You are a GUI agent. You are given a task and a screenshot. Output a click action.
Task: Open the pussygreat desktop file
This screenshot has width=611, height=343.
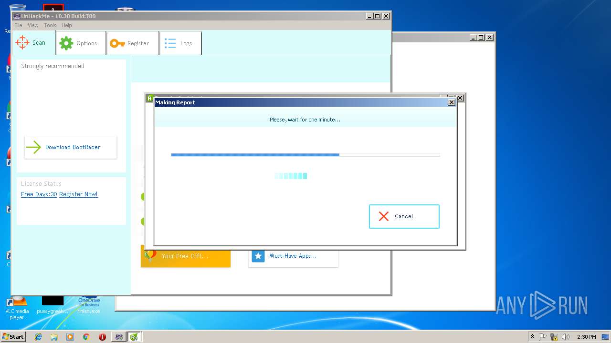click(x=53, y=305)
